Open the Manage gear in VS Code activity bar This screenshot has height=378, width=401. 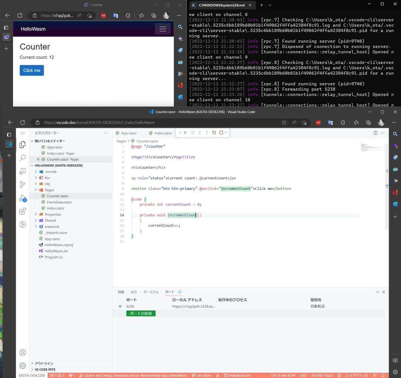click(23, 366)
